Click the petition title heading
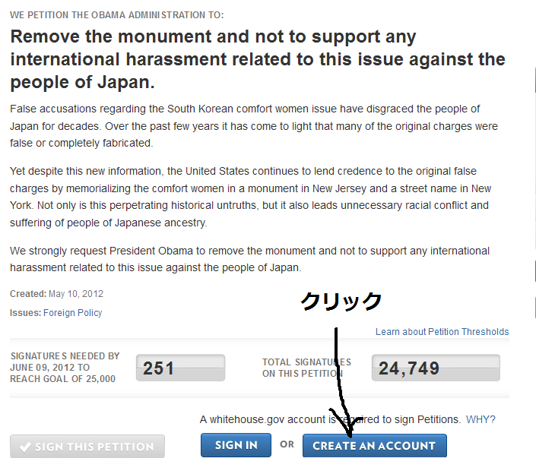Viewport: 536px width, 474px height. coord(258,59)
